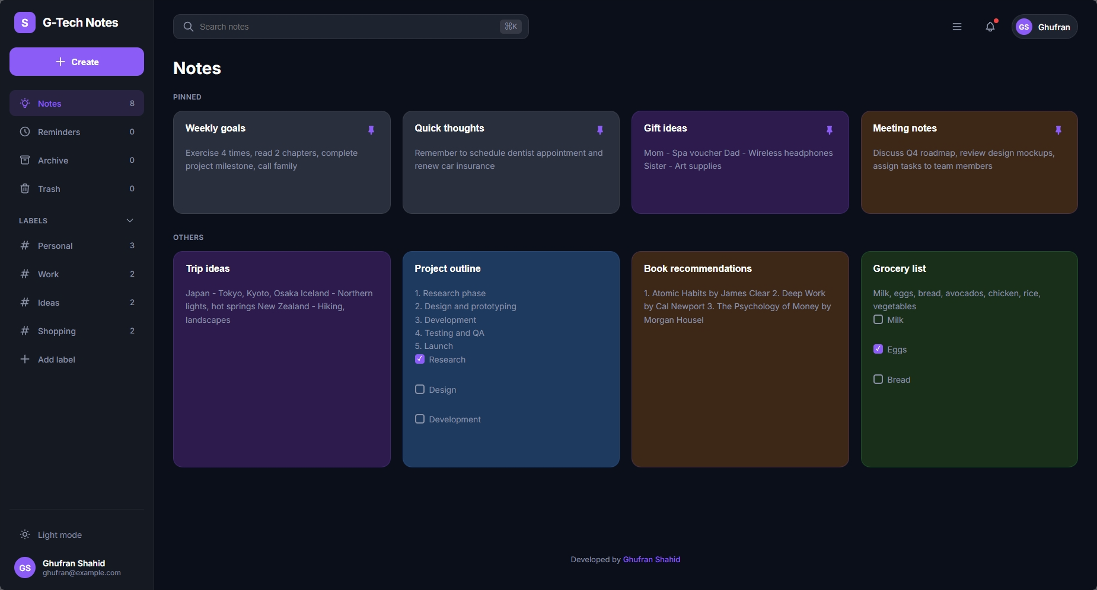Open the hamburger menu next to notifications
This screenshot has width=1097, height=590.
955,26
